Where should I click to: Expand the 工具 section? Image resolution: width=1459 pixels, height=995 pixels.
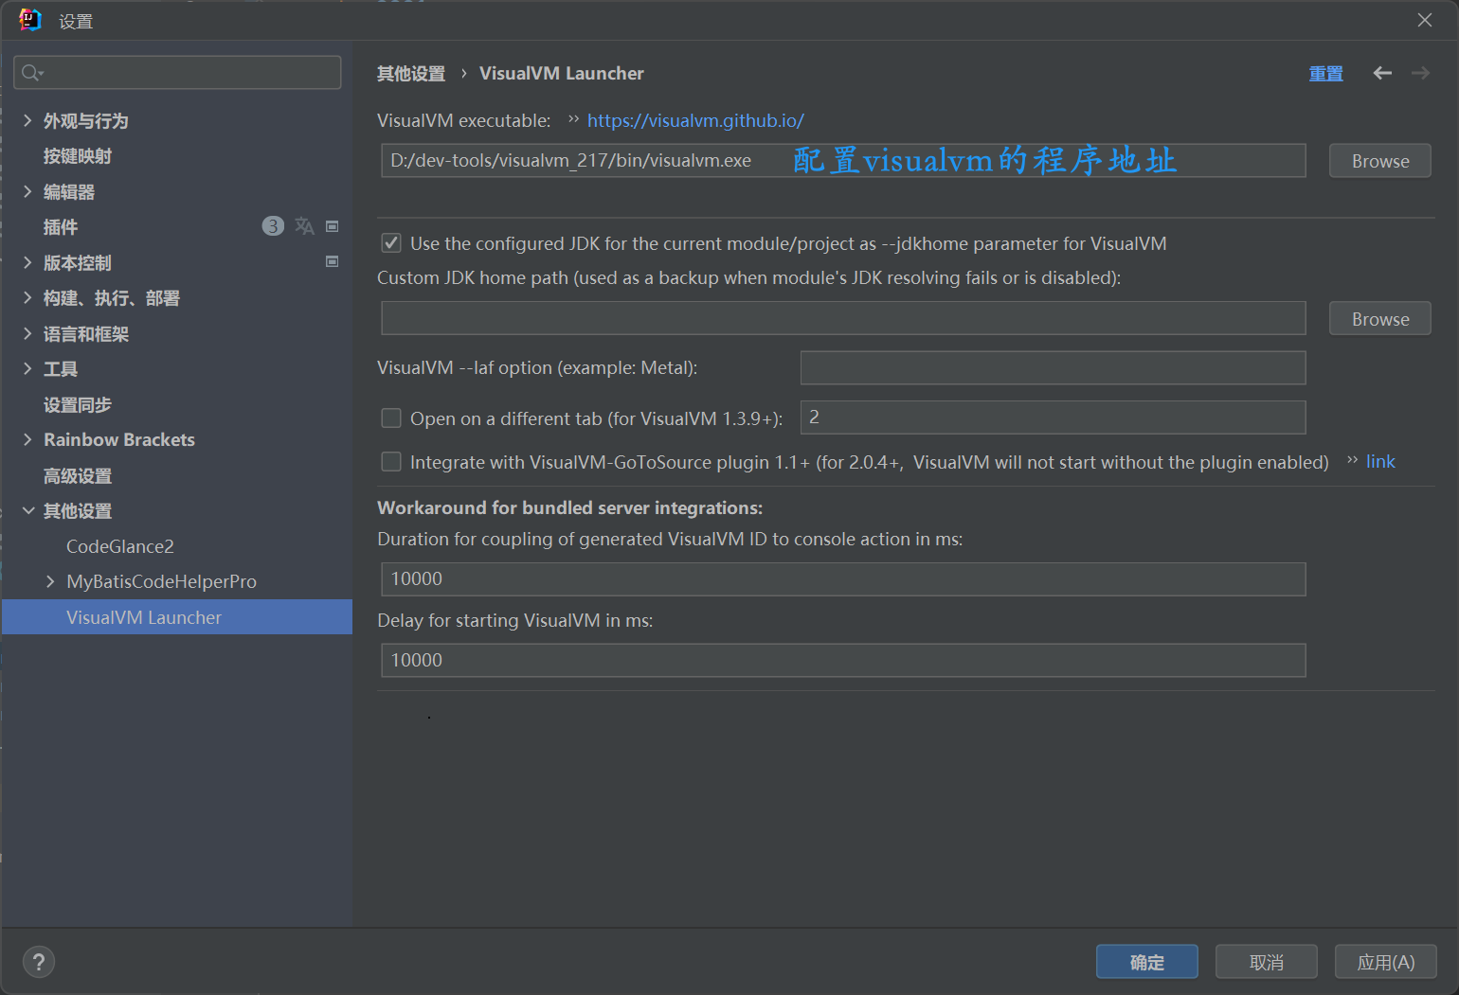(27, 368)
